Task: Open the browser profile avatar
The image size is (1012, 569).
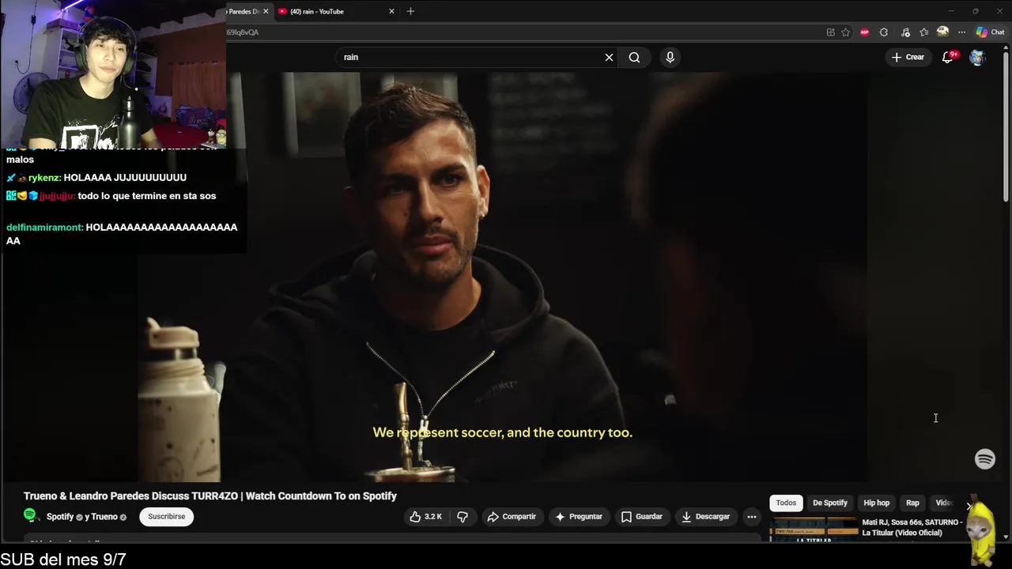Action: coord(942,32)
